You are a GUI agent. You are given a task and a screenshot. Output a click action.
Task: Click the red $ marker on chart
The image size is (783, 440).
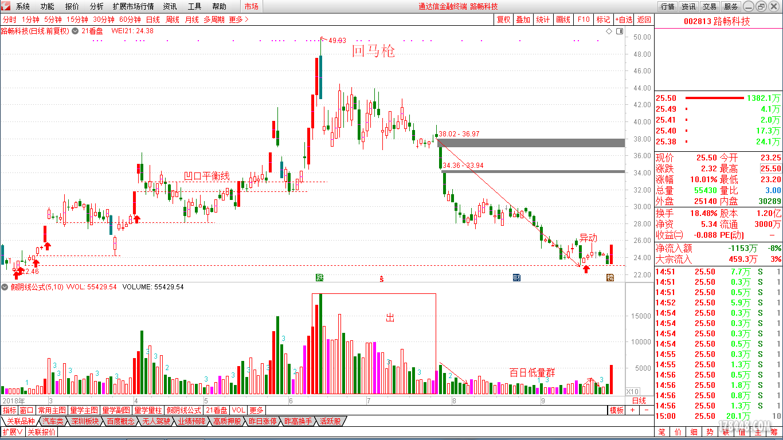point(381,278)
